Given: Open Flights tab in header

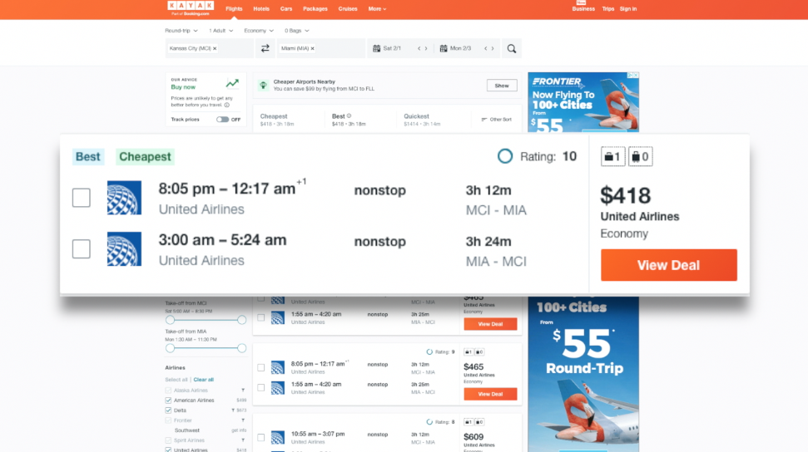Looking at the screenshot, I should 234,9.
